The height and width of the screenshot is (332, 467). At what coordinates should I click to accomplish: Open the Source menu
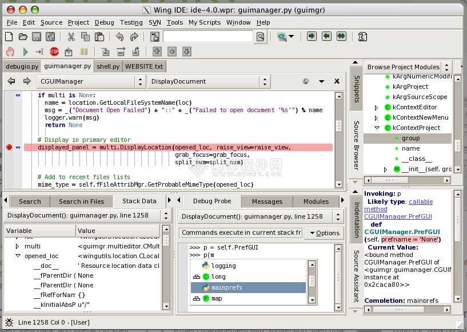51,22
